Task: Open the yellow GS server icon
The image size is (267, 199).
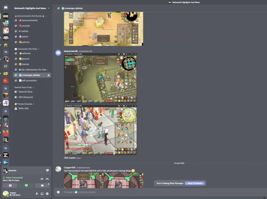Action: [x=6, y=74]
